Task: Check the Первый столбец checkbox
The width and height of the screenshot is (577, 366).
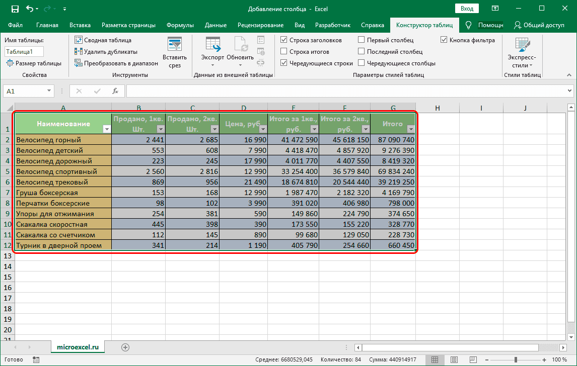Action: 362,40
